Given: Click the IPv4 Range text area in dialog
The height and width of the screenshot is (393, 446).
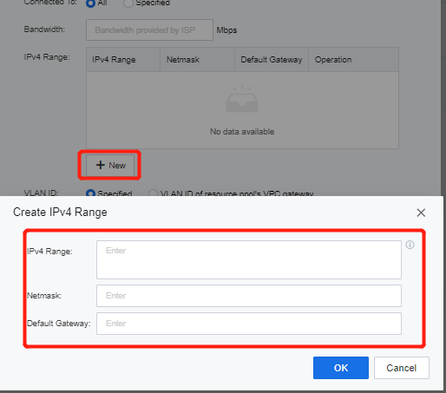Looking at the screenshot, I should point(249,259).
